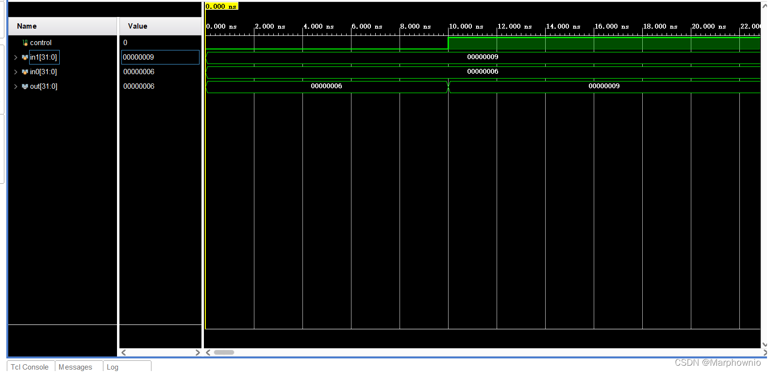
Task: Click the yellow 0.000 ns cursor marker
Action: 221,6
